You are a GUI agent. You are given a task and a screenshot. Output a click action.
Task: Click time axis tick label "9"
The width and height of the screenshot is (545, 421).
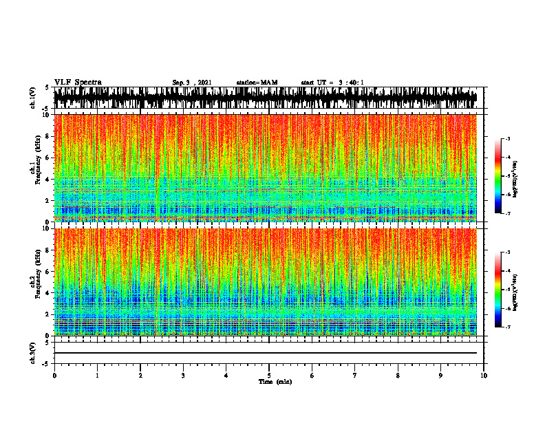[440, 376]
